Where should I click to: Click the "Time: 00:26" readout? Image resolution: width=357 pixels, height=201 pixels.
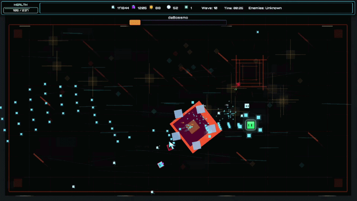pyautogui.click(x=233, y=8)
